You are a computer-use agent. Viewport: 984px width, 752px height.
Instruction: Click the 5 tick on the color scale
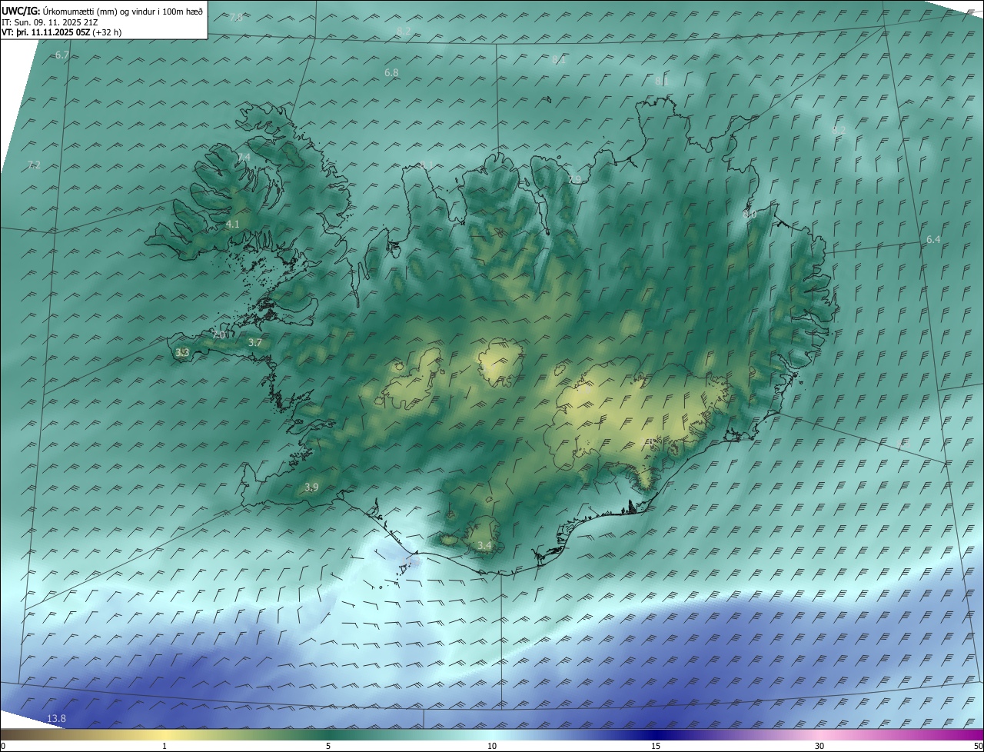328,747
